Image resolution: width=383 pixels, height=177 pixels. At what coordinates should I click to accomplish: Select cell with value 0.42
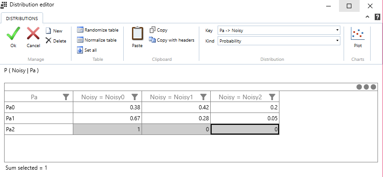(x=176, y=107)
